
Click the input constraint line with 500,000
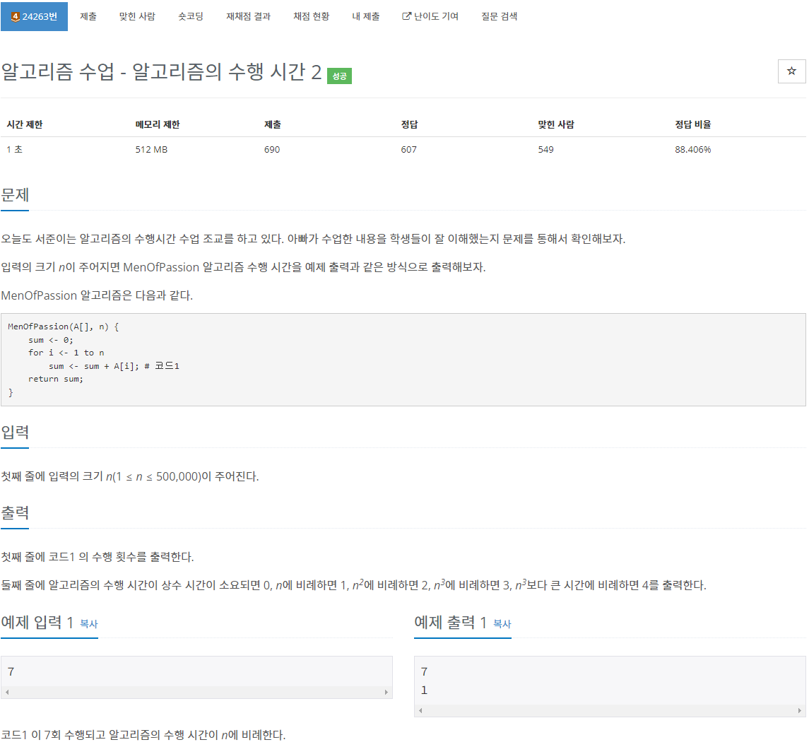point(130,476)
